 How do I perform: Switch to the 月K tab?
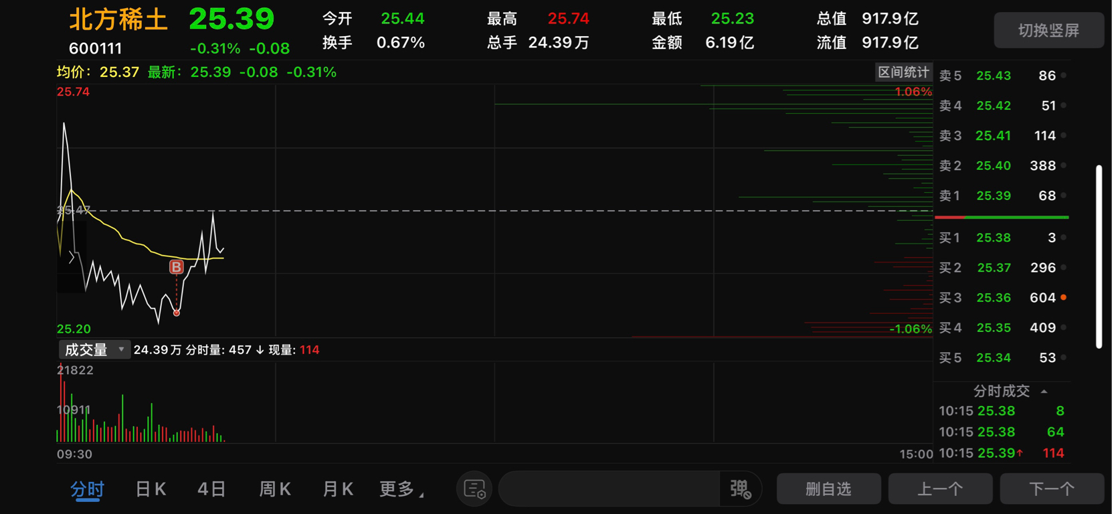click(338, 489)
